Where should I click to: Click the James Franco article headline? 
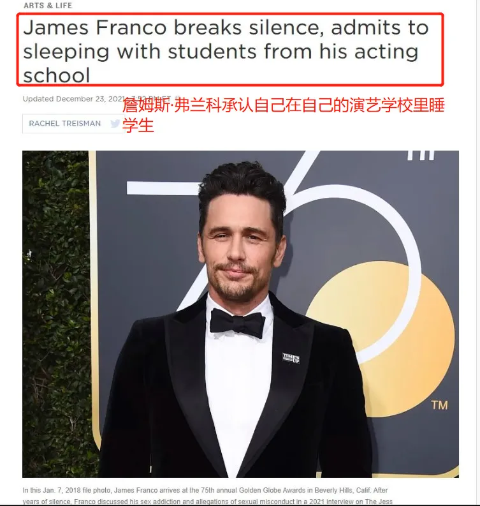(226, 51)
